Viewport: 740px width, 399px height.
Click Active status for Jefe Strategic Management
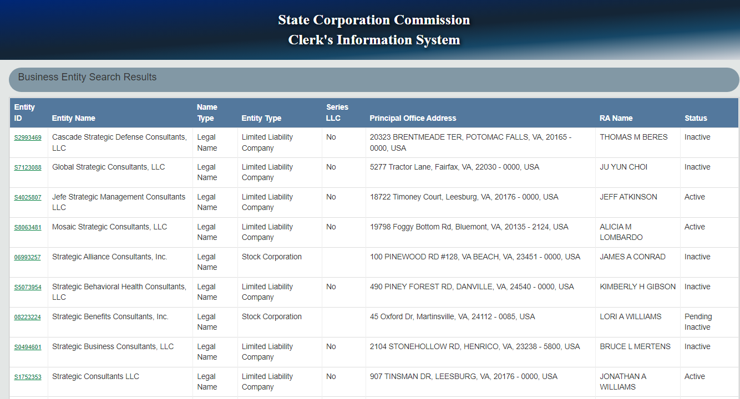click(695, 197)
